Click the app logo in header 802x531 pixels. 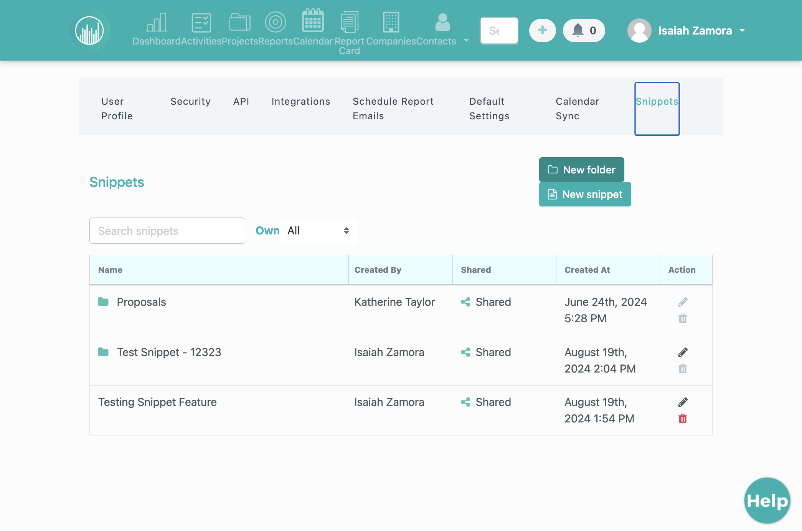pyautogui.click(x=89, y=30)
